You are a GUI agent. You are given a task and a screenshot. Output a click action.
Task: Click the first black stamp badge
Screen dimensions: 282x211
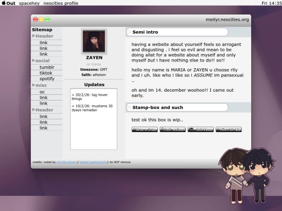(145, 129)
